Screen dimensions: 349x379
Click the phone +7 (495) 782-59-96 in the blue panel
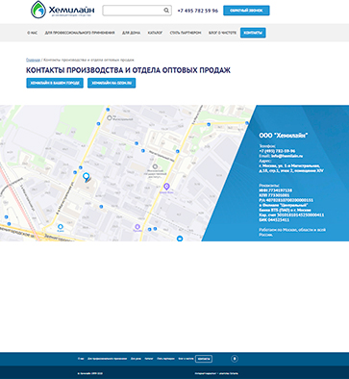(x=277, y=151)
